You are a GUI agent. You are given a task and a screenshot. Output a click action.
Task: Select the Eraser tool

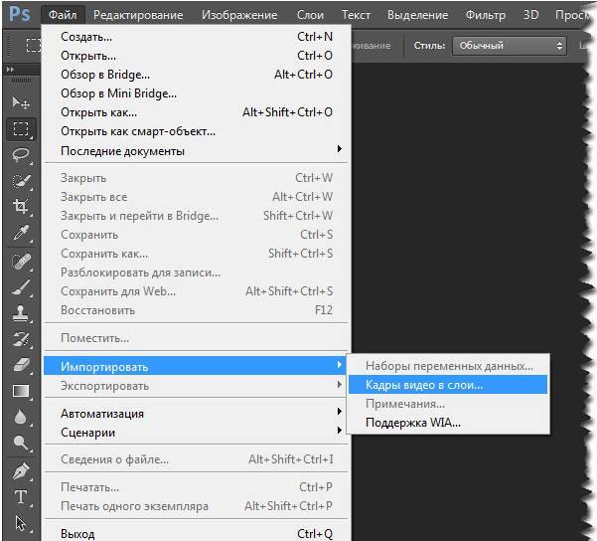[21, 365]
